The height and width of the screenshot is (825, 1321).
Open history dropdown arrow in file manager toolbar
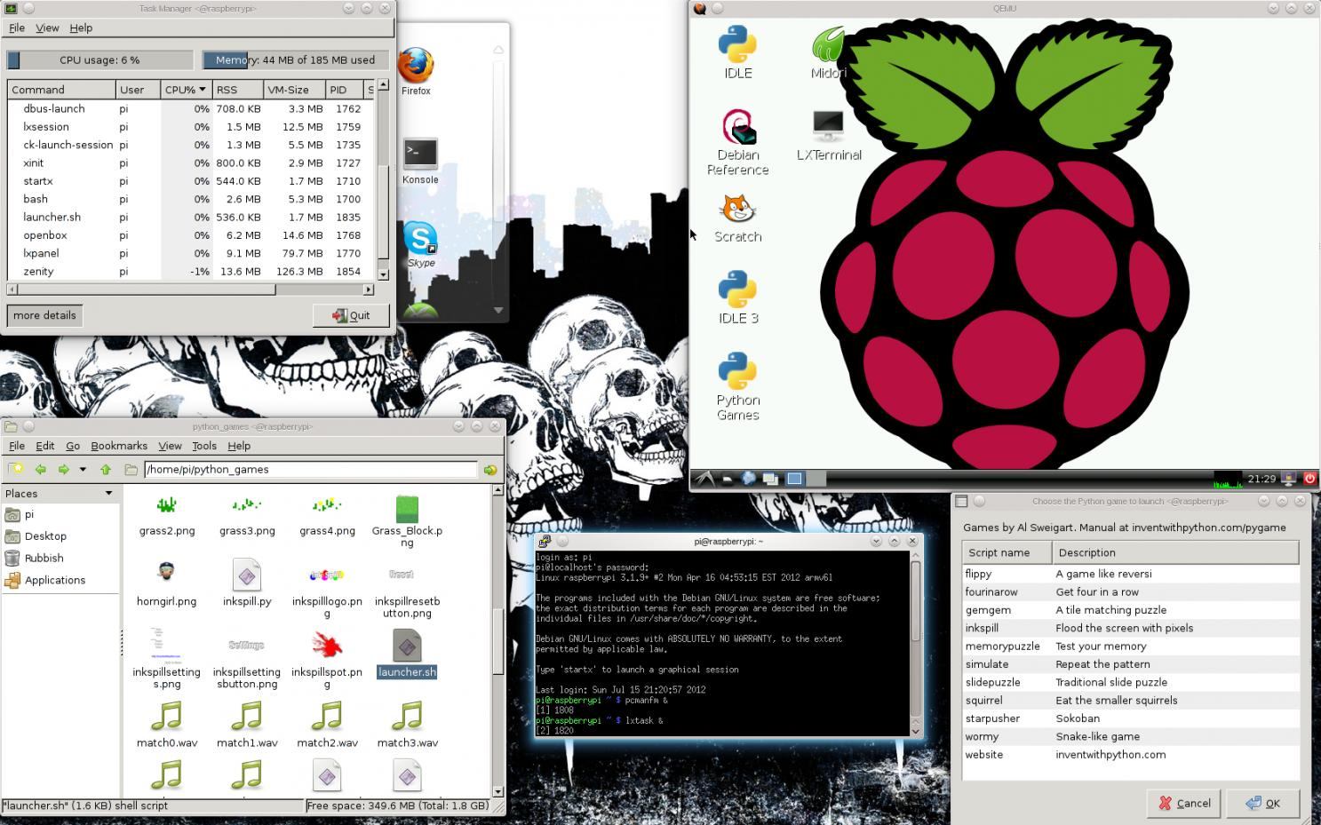pyautogui.click(x=83, y=470)
